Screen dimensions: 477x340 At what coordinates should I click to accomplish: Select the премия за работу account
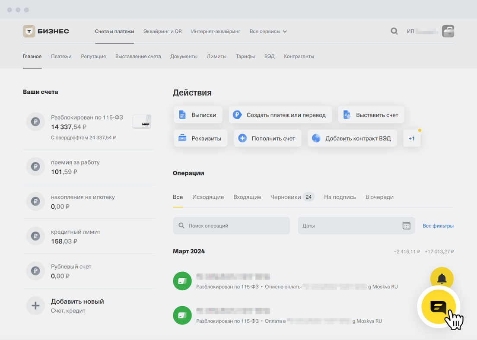75,167
